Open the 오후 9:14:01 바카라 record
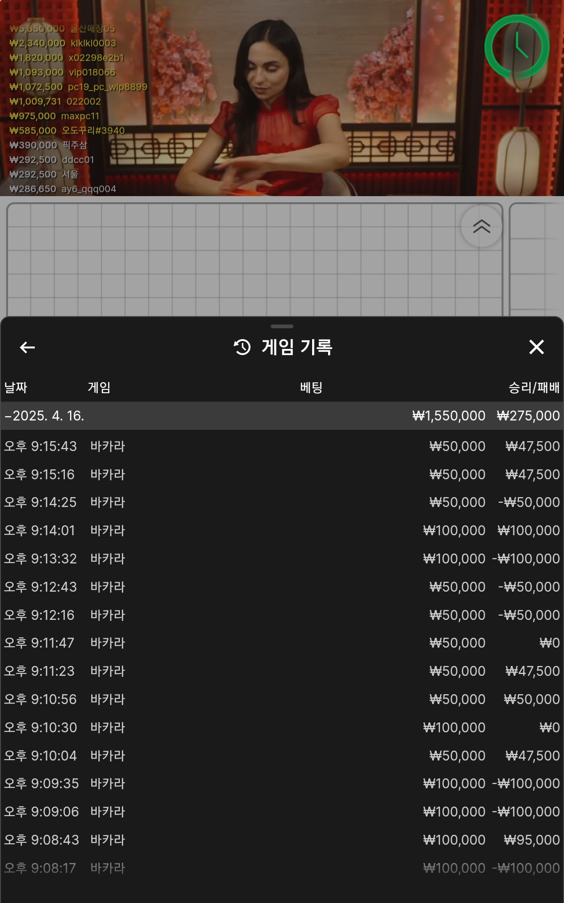 click(x=282, y=531)
